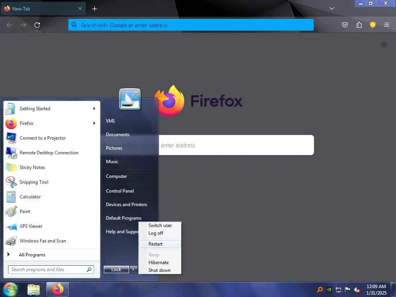This screenshot has width=396, height=297.
Task: Click the Firefox forward arrow button
Action: click(23, 25)
